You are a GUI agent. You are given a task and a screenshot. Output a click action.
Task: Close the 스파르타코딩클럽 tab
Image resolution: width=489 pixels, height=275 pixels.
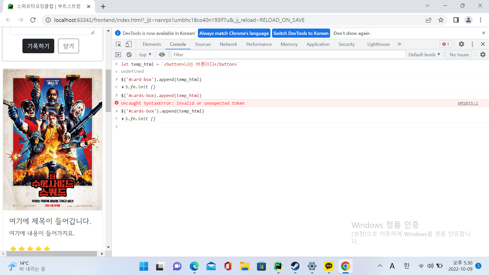click(89, 7)
